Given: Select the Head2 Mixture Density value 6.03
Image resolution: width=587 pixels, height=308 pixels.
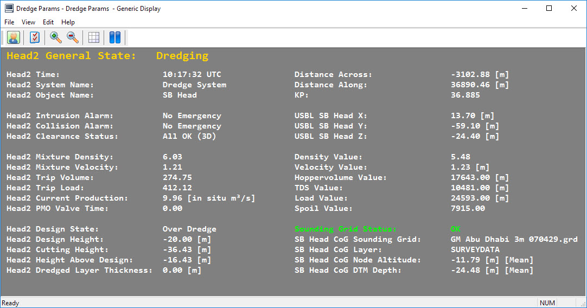Looking at the screenshot, I should point(173,157).
